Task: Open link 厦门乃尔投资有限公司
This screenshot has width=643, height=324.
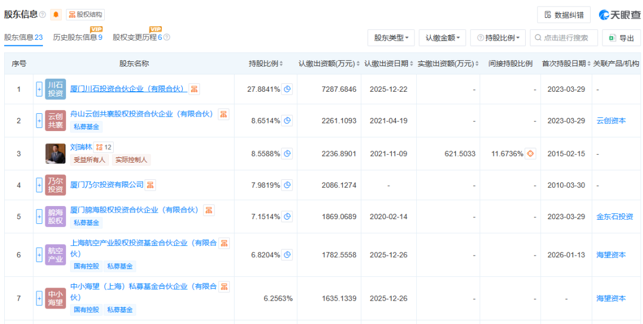Action: coord(107,185)
